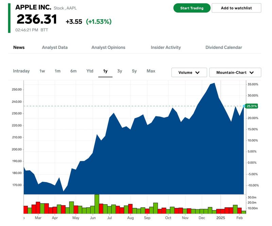Click the 0.00% axis label
This screenshot has height=226, width=272.
[x=252, y=163]
